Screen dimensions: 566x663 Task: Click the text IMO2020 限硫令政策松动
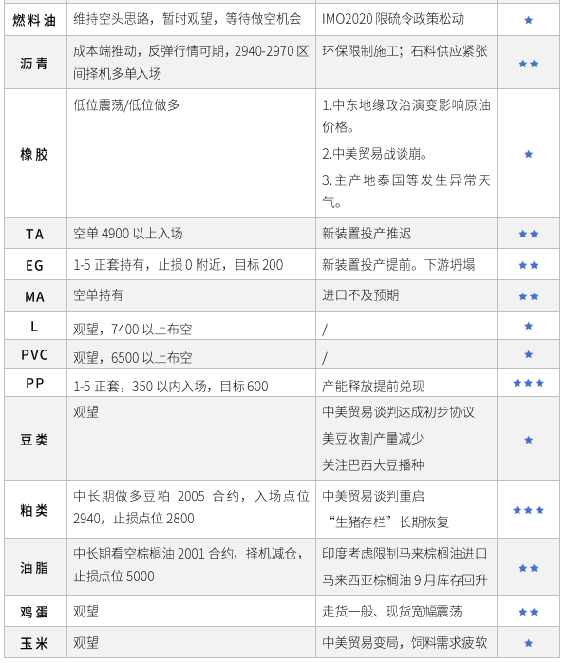pos(393,19)
